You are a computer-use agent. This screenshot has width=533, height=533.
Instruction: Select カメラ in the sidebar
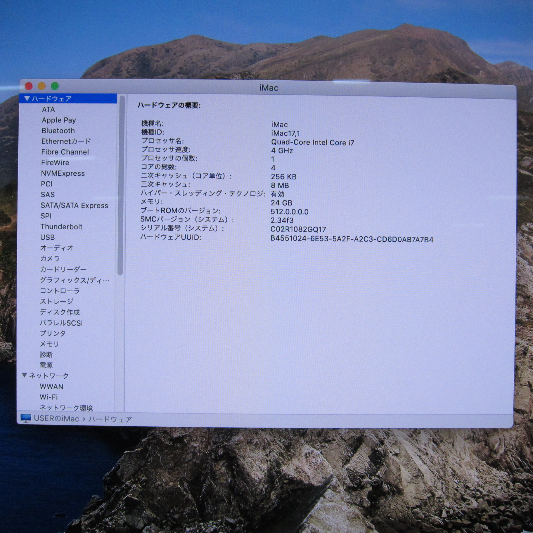coord(50,259)
